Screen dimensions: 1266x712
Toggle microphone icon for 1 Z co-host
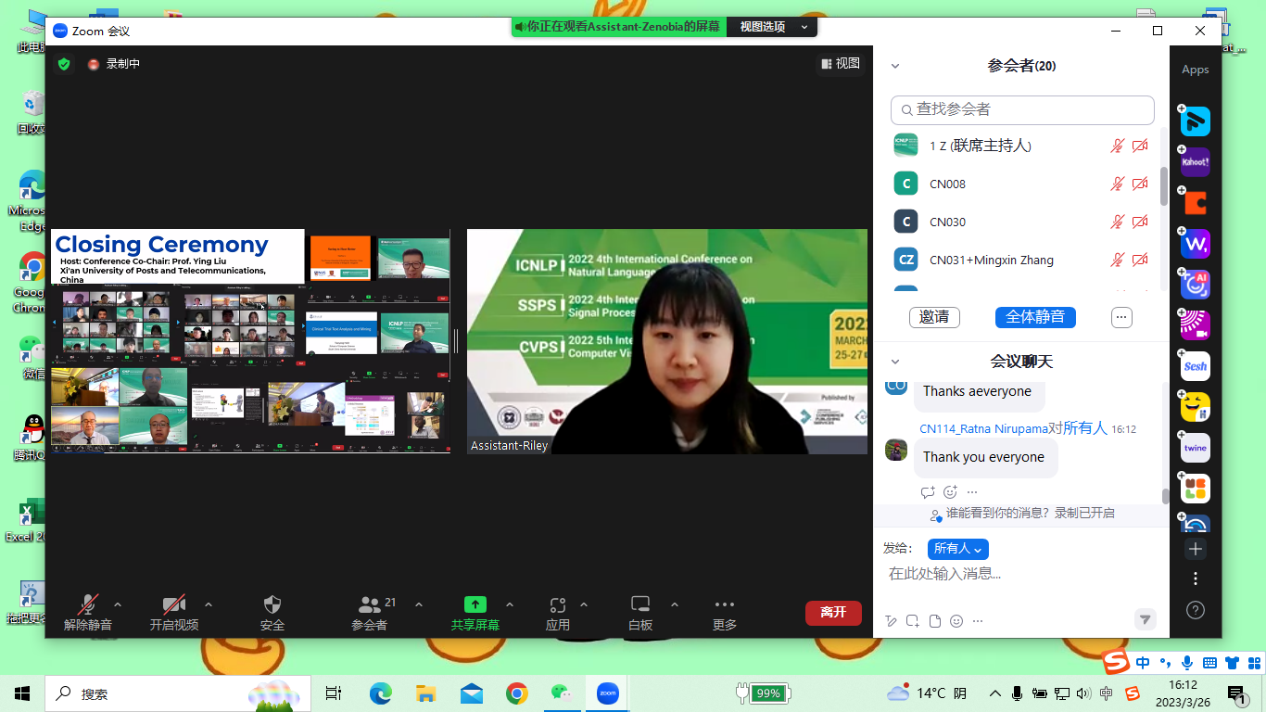point(1118,146)
